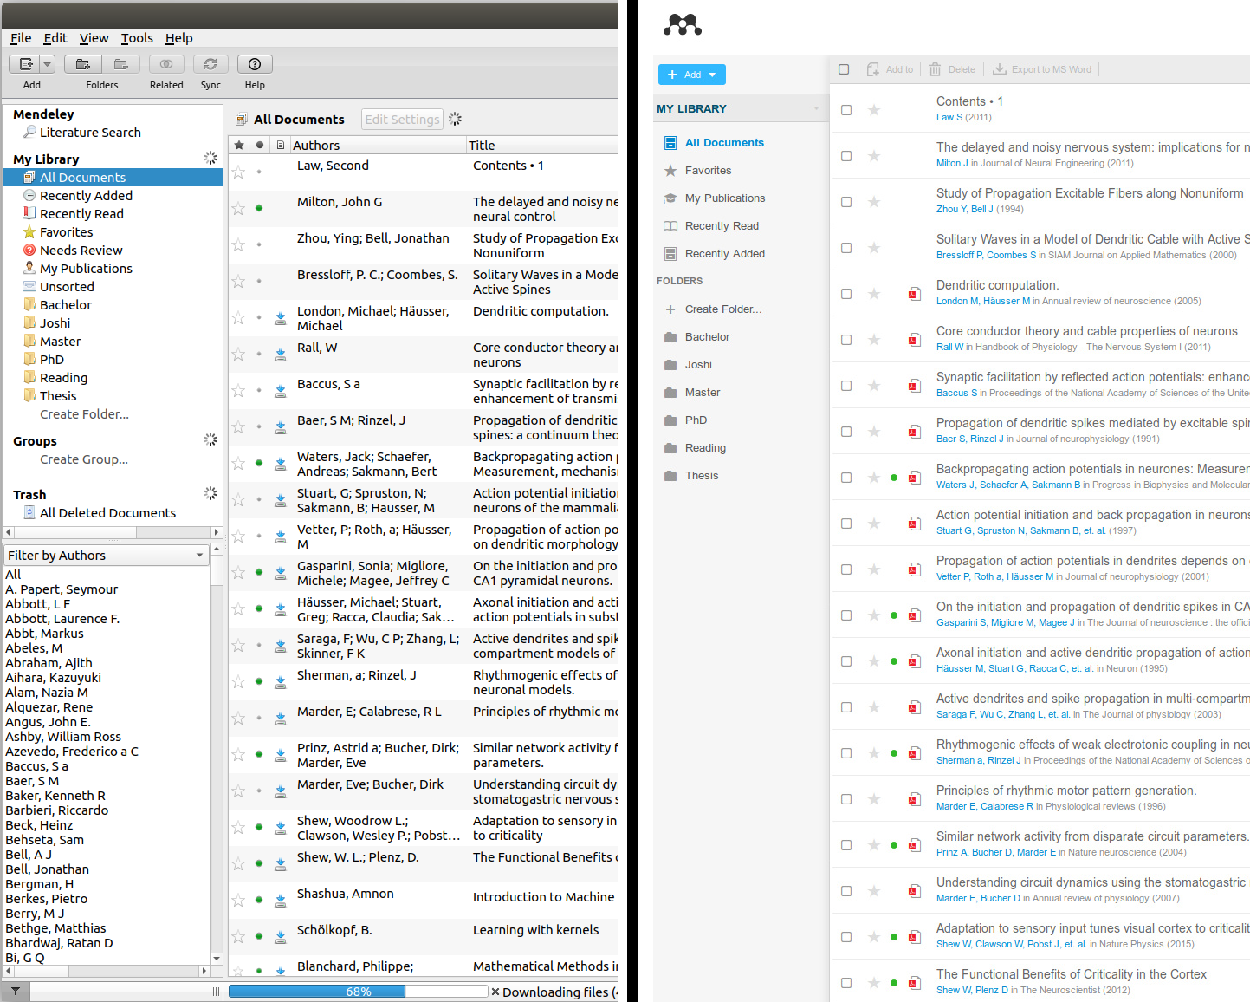Click the Authors column header
The height and width of the screenshot is (1002, 1250).
378,146
